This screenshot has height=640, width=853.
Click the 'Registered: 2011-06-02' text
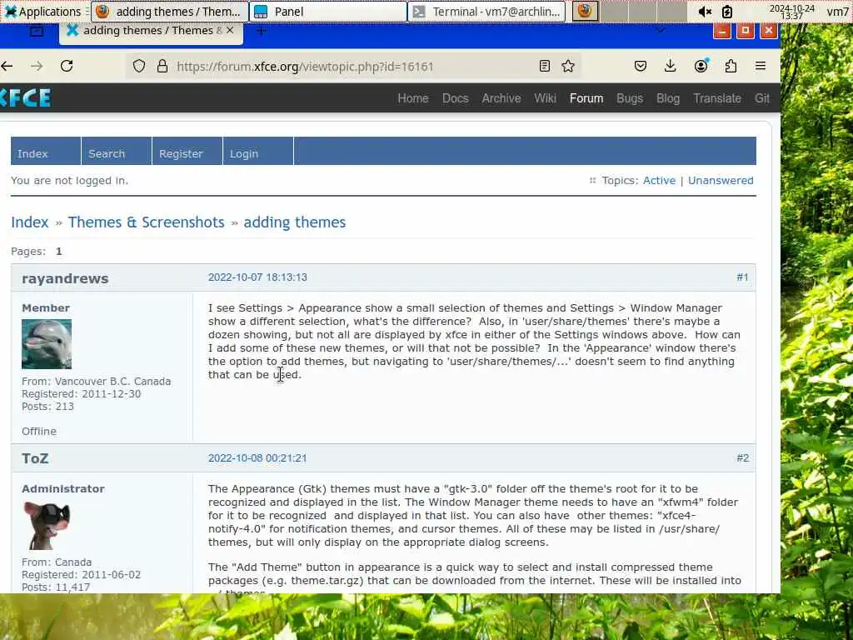[81, 575]
